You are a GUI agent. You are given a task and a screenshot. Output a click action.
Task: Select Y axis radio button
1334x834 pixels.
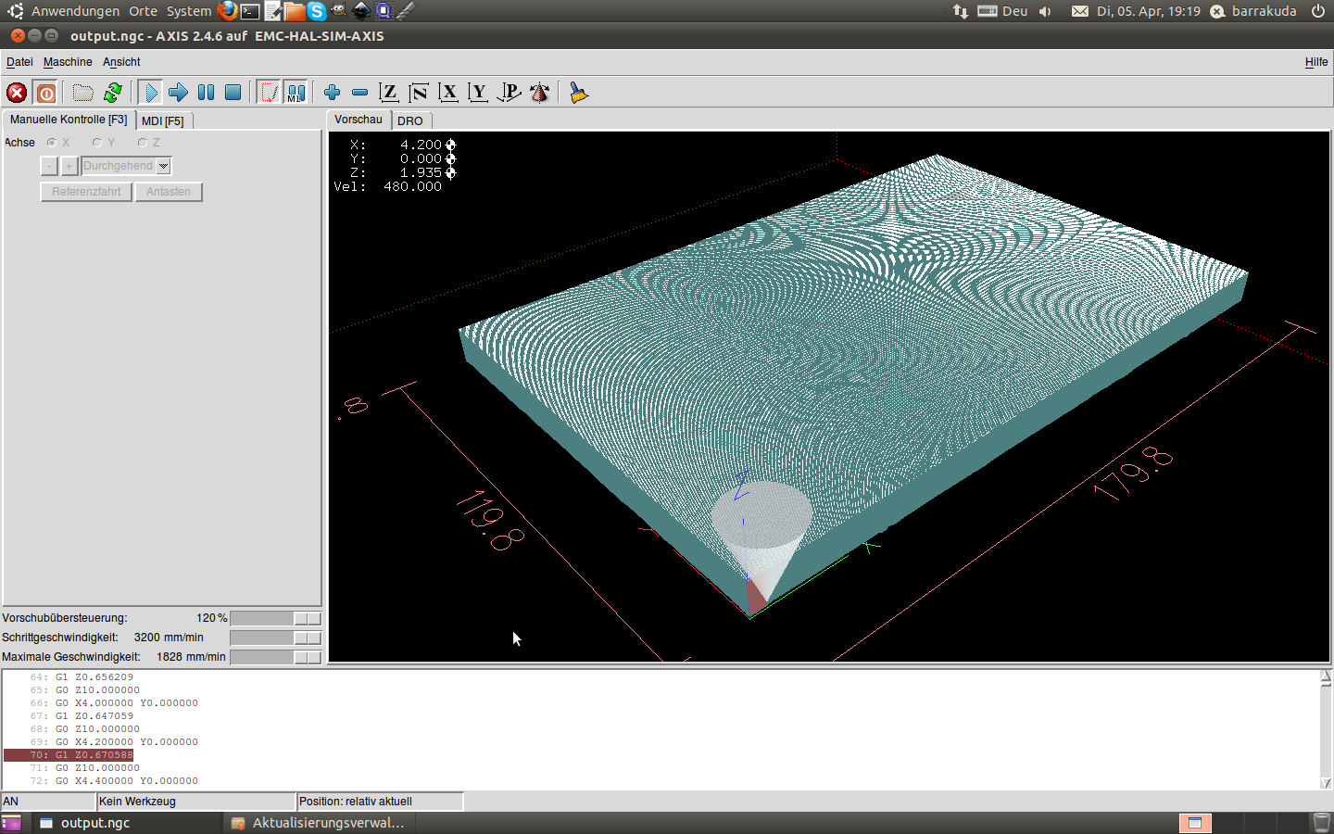tap(97, 143)
